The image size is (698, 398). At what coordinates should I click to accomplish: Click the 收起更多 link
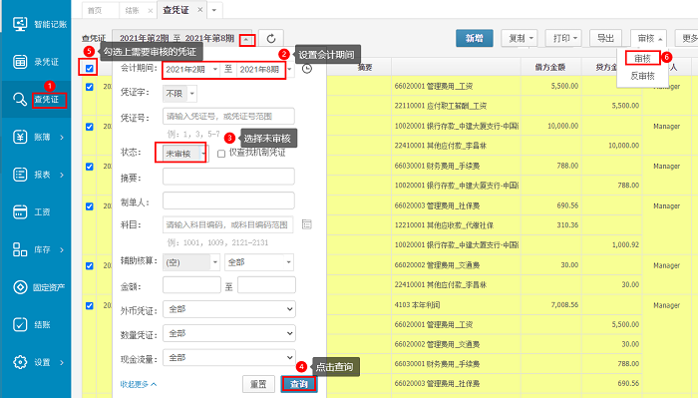pos(139,384)
